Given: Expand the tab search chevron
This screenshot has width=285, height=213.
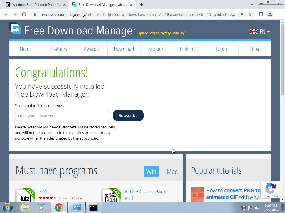Looking at the screenshot, I should click(252, 5).
